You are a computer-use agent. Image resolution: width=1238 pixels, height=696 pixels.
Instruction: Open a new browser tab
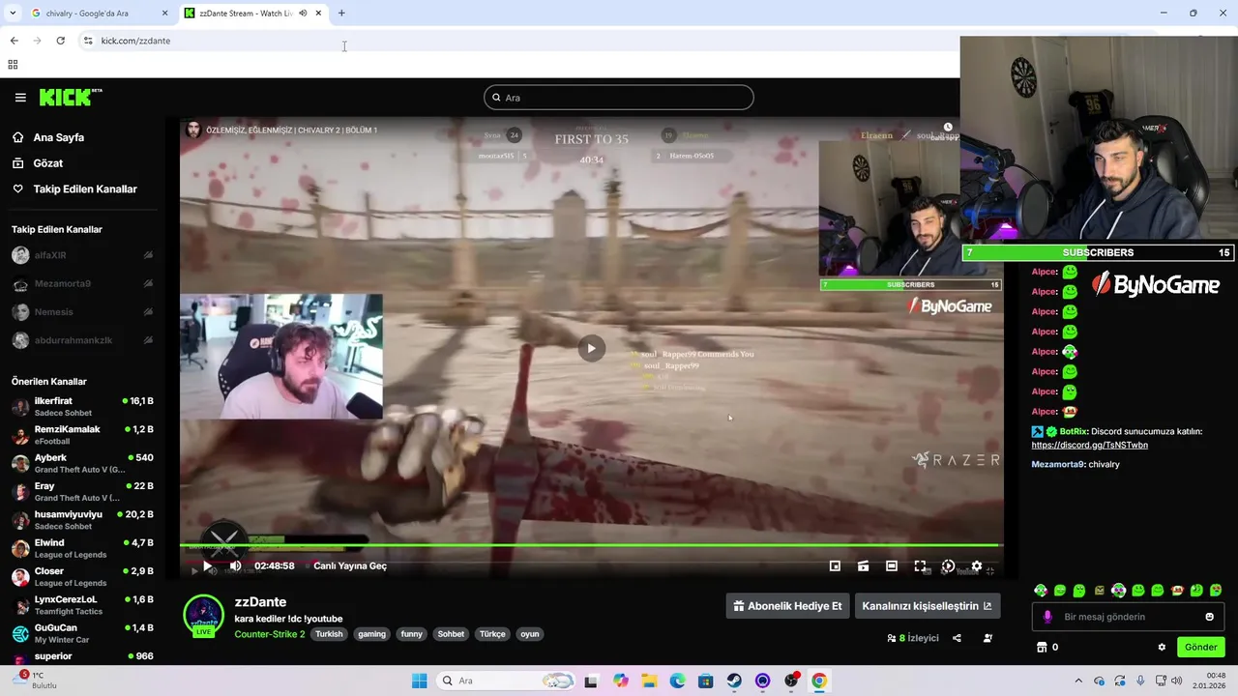(341, 14)
